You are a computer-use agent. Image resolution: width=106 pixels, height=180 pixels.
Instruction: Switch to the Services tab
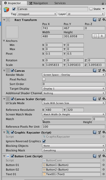60,3
